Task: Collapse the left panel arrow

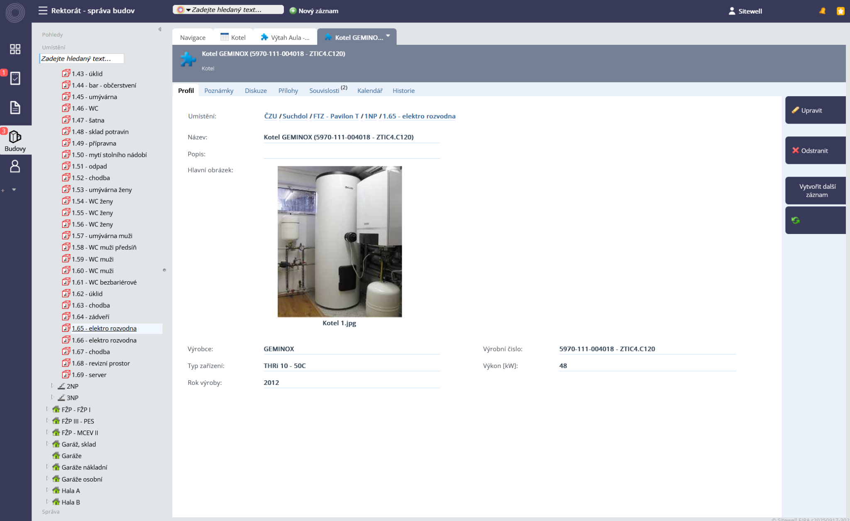Action: pyautogui.click(x=160, y=29)
